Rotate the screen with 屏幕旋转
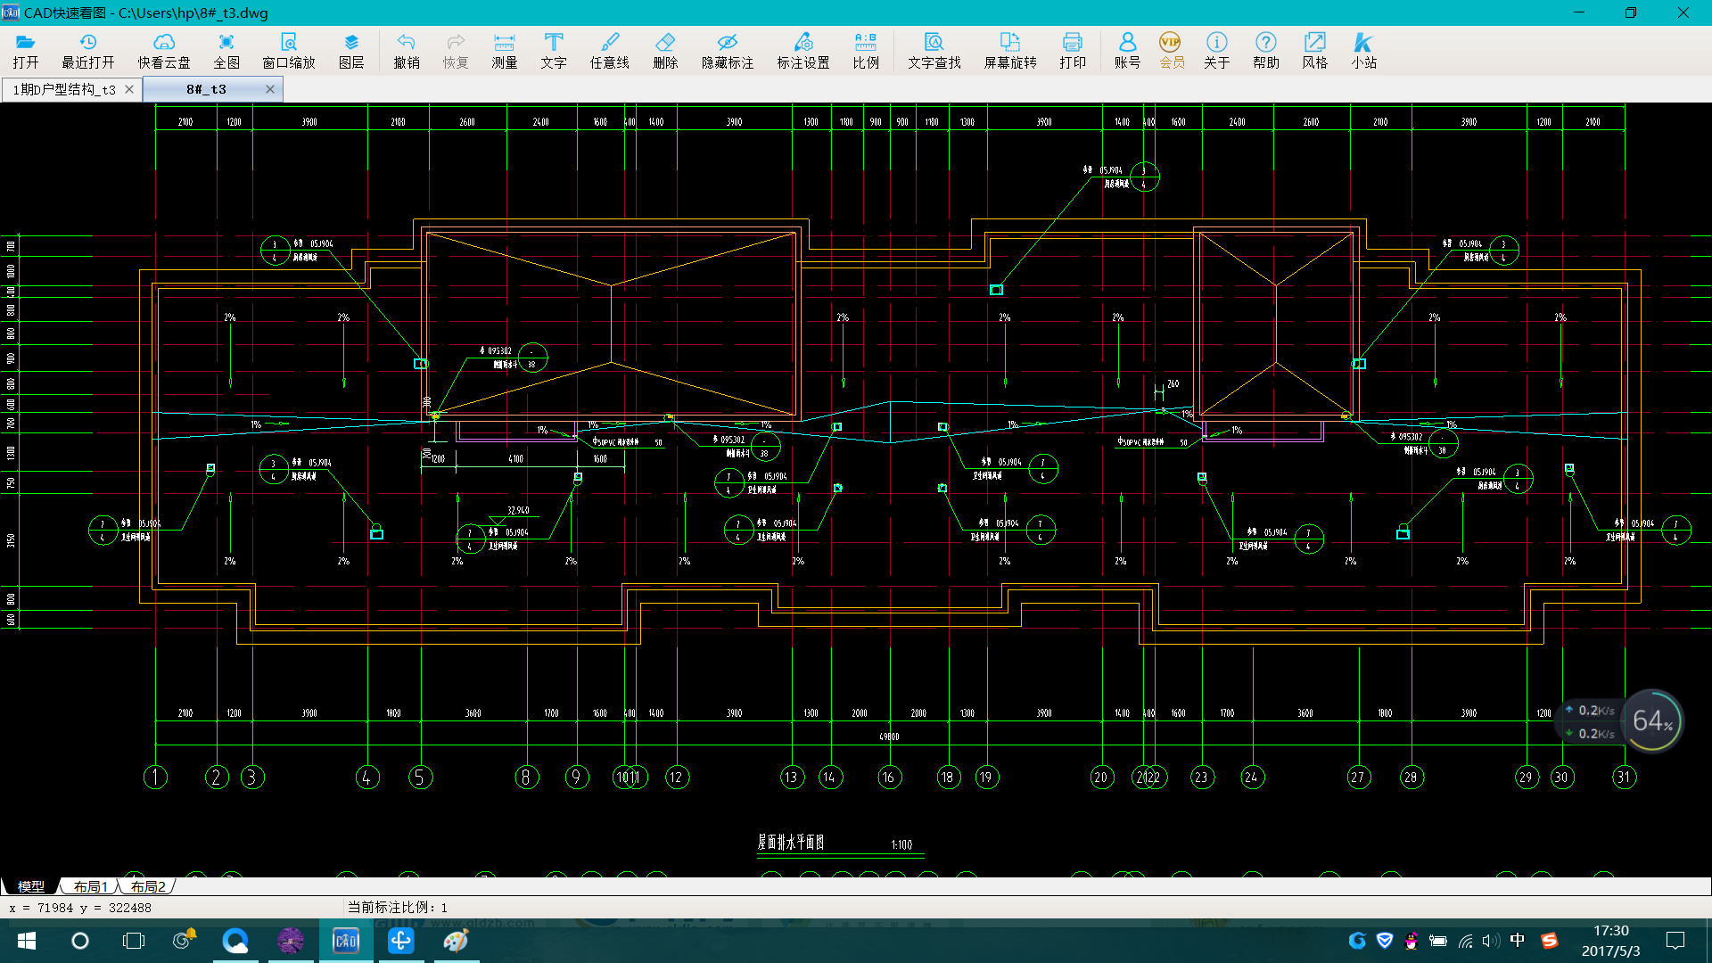Viewport: 1712px width, 963px height. [x=1009, y=50]
